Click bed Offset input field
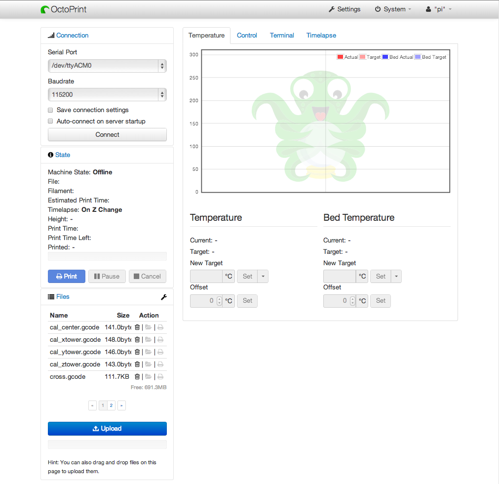499x484 pixels. coord(340,301)
